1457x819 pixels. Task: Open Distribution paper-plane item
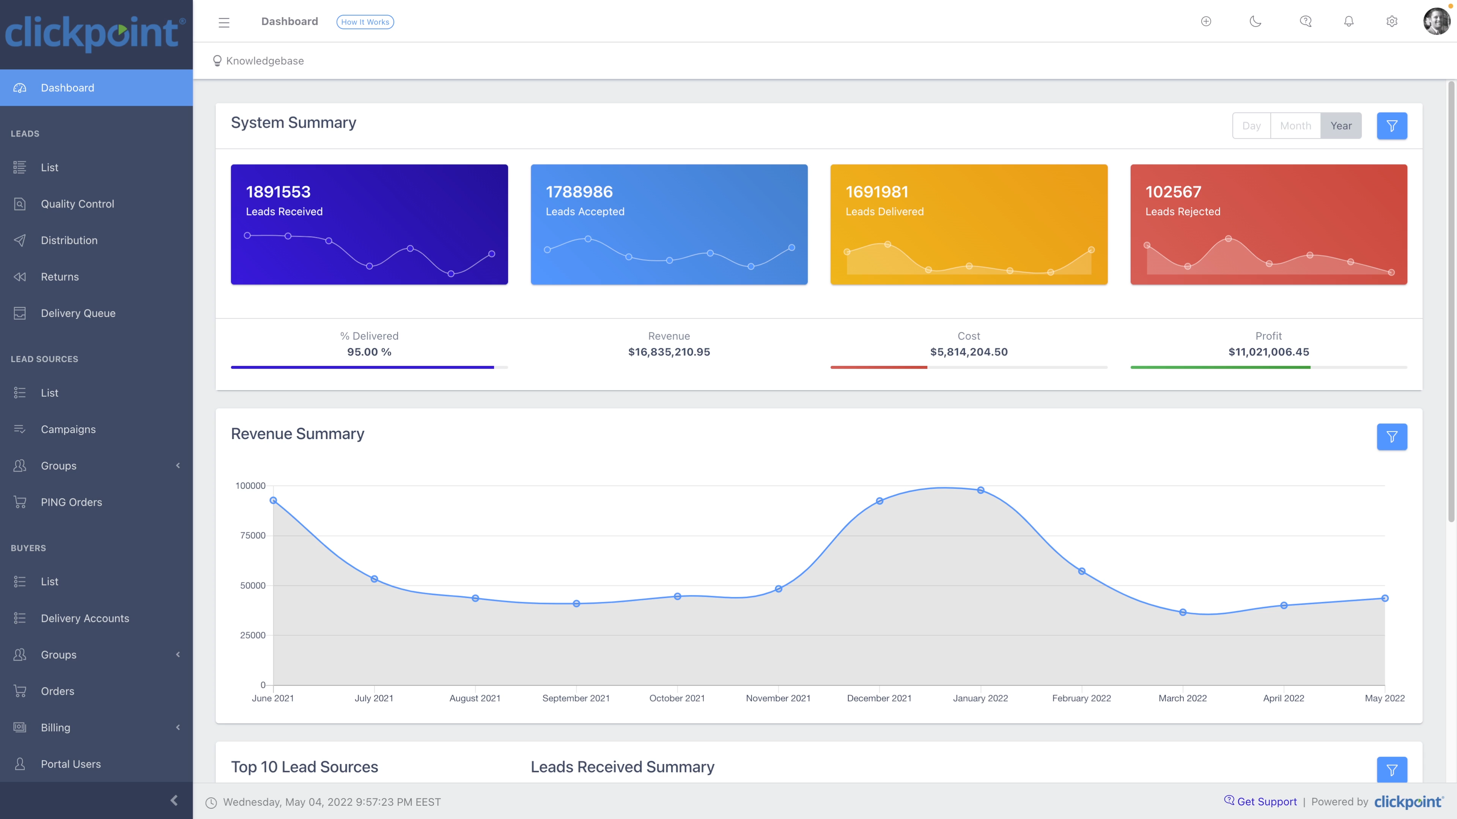[96, 240]
